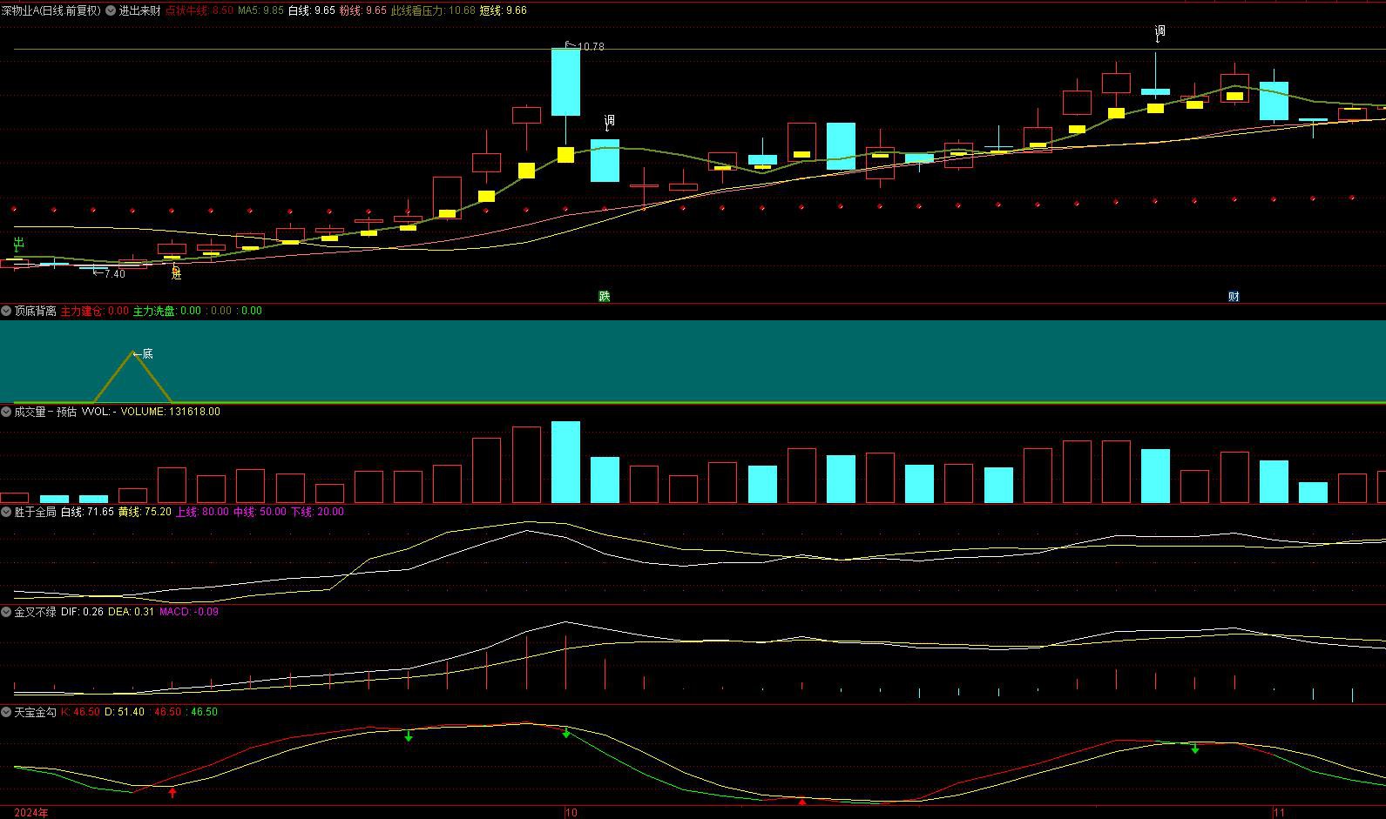Click the 10.78 high price label
The width and height of the screenshot is (1386, 819).
tap(591, 46)
